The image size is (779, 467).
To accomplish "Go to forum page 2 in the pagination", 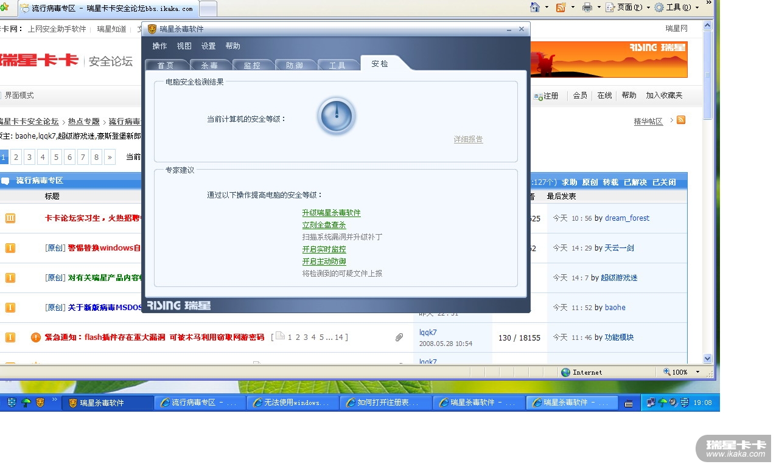I will pos(16,157).
